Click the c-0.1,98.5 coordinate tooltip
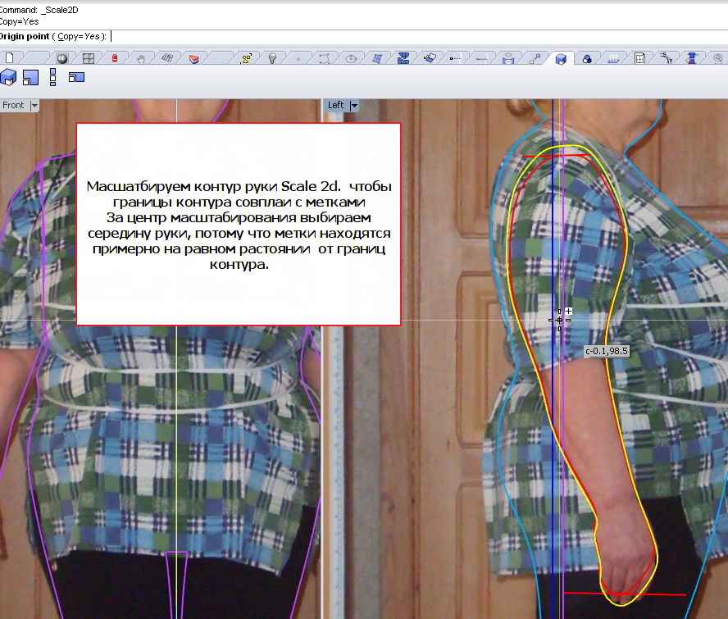 [607, 351]
